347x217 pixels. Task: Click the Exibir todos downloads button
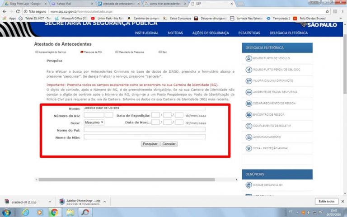326,201
